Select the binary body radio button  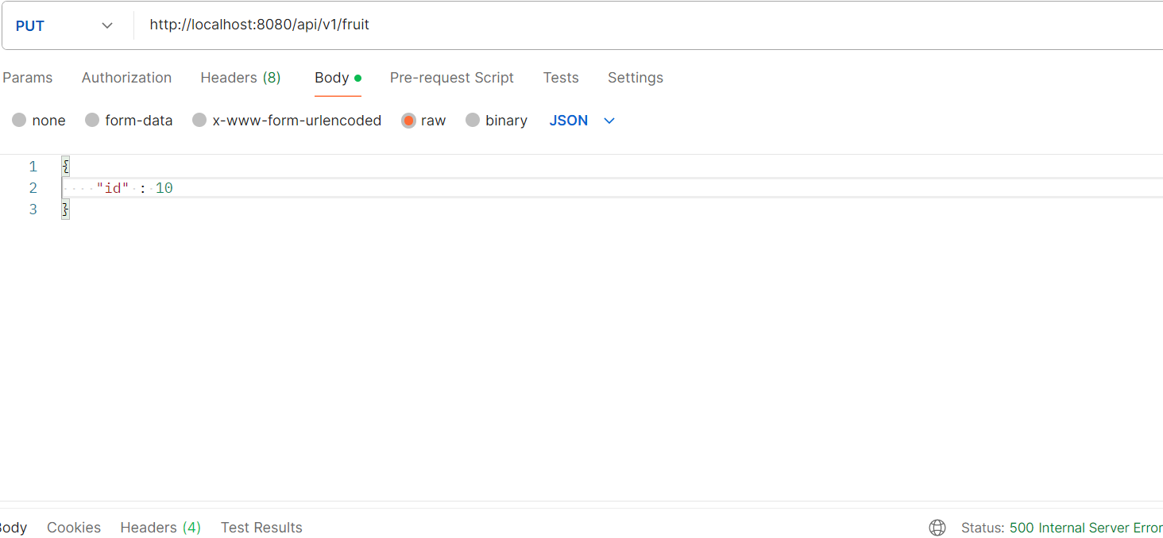click(473, 121)
